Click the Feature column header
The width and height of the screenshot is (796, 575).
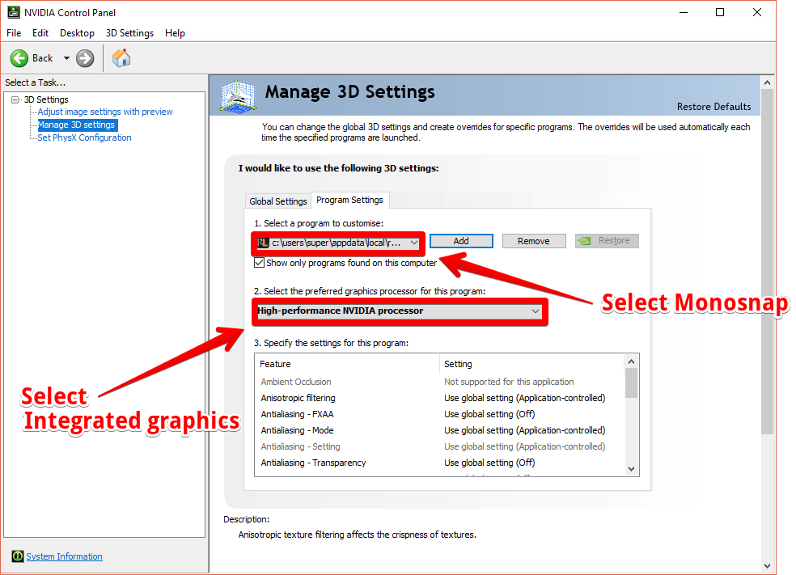click(347, 364)
